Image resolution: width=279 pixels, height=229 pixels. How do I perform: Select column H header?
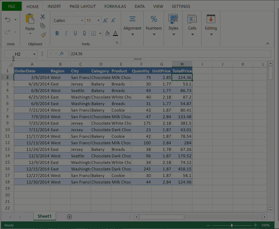(x=182, y=64)
